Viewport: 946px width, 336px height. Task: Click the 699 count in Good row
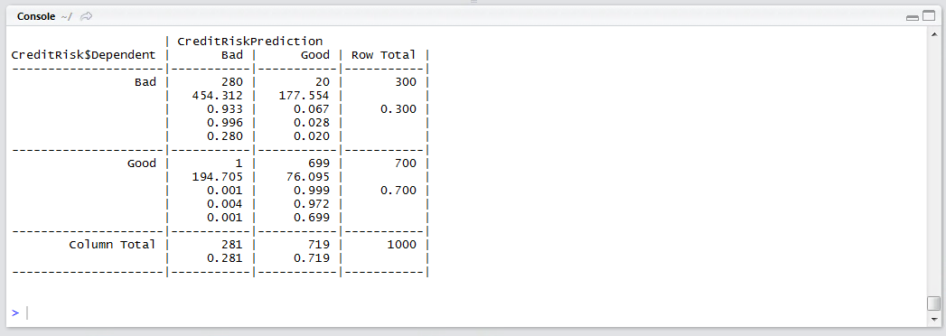coord(319,163)
